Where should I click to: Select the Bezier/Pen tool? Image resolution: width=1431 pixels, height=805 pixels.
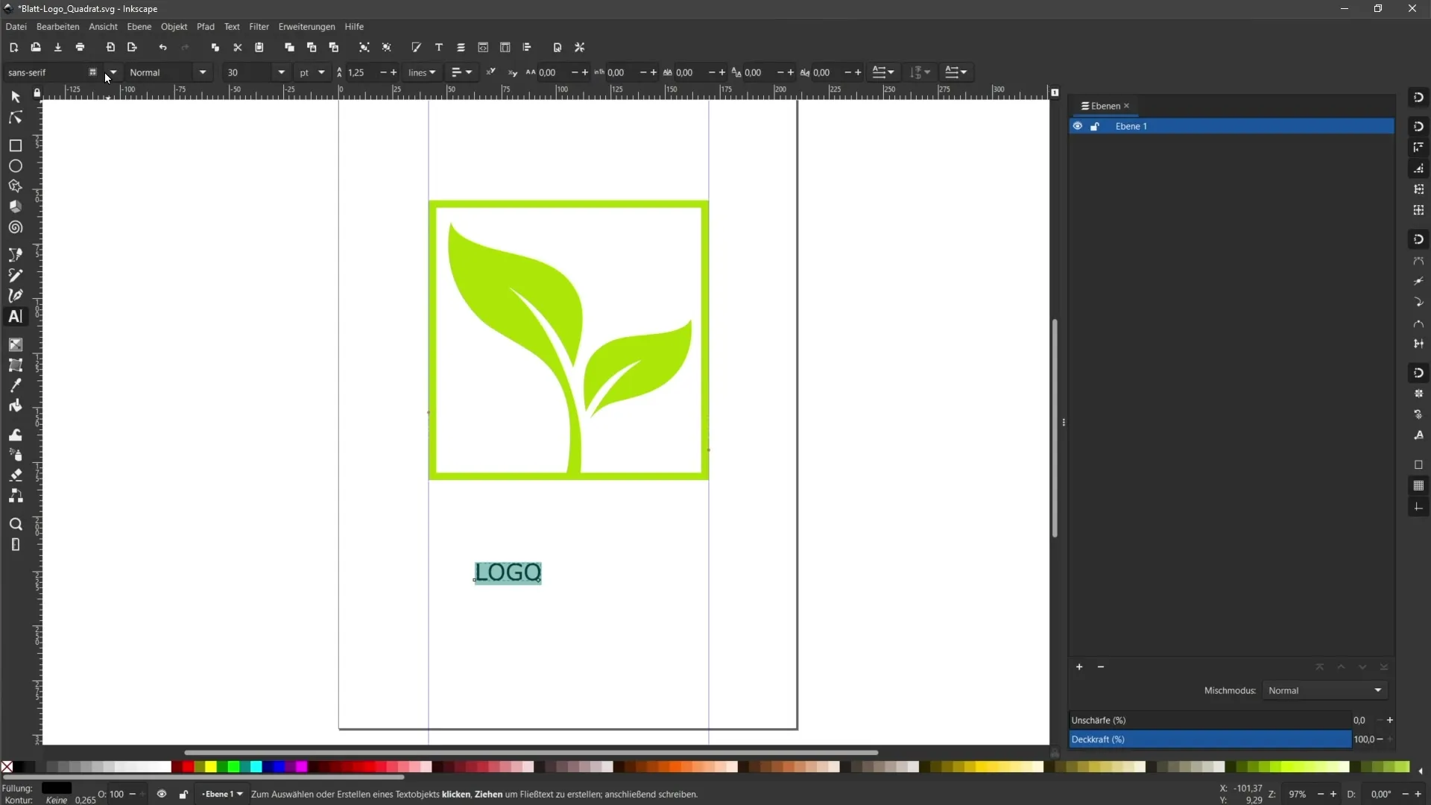tap(15, 295)
